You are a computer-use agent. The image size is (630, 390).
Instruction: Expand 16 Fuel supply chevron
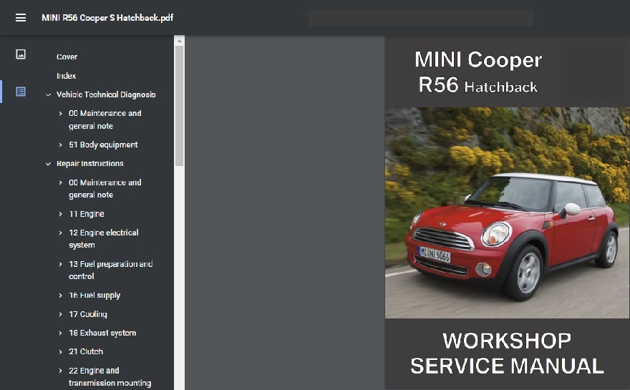pos(60,296)
